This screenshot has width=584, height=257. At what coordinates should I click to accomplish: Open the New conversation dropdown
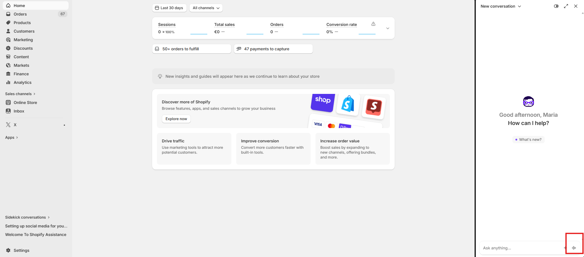coord(501,6)
